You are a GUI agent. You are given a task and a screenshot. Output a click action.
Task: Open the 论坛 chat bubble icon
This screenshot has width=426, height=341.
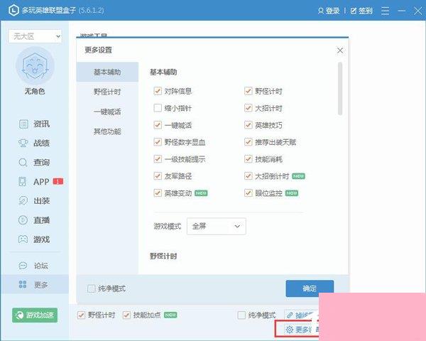click(x=23, y=266)
